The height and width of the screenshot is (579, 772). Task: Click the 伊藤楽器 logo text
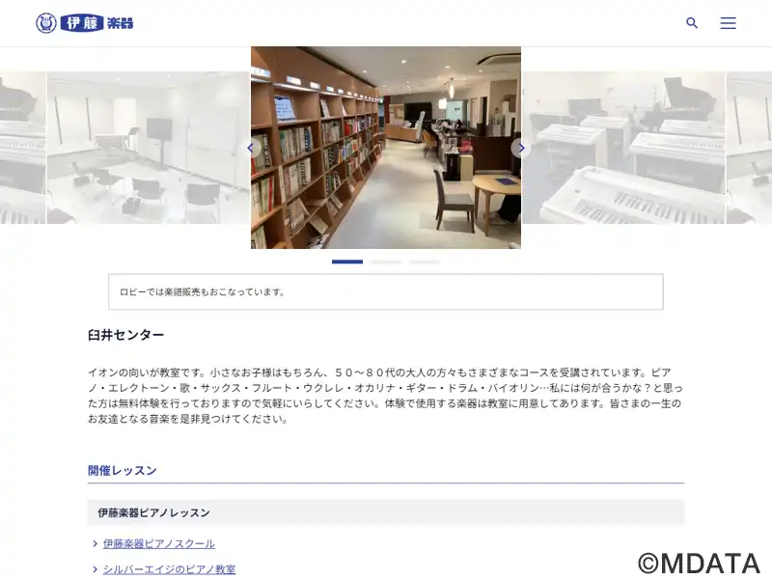point(97,23)
